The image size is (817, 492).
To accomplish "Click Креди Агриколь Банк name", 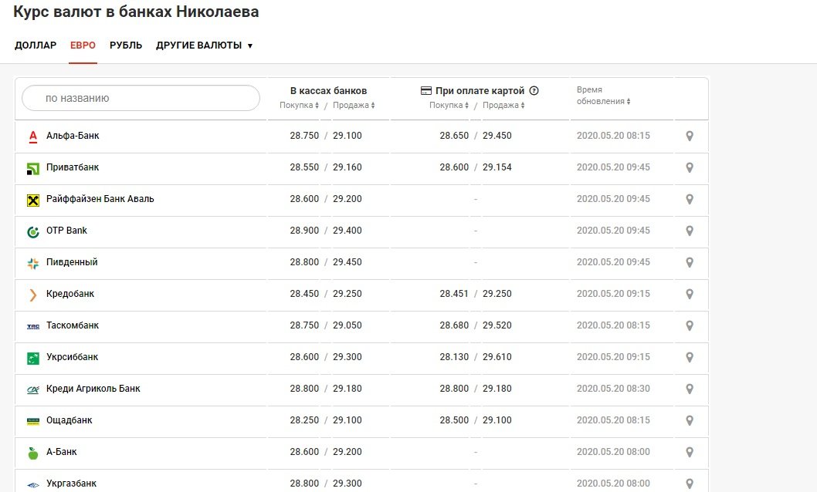I will click(93, 389).
